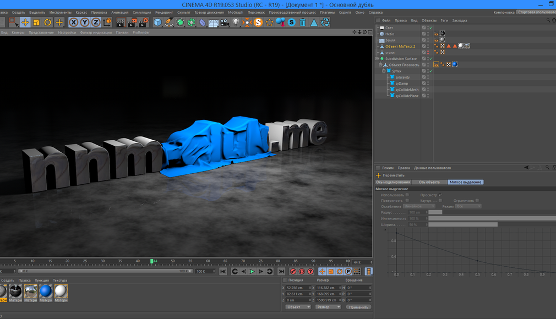Open the Симуляция menu

[141, 12]
